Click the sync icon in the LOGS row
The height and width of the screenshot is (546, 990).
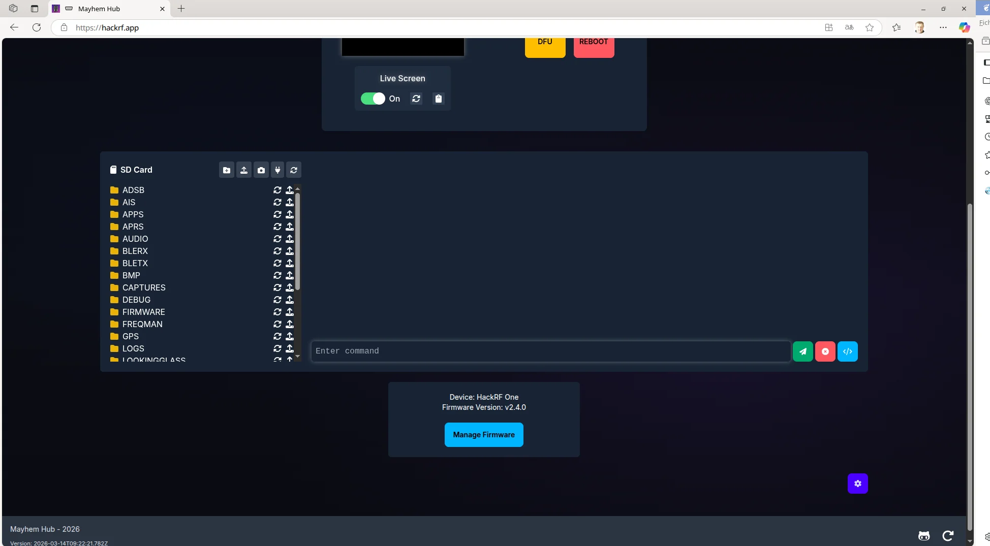pyautogui.click(x=277, y=348)
